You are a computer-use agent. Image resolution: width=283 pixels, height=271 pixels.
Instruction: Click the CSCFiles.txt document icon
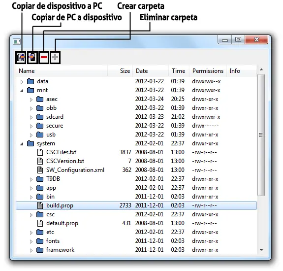(x=40, y=152)
